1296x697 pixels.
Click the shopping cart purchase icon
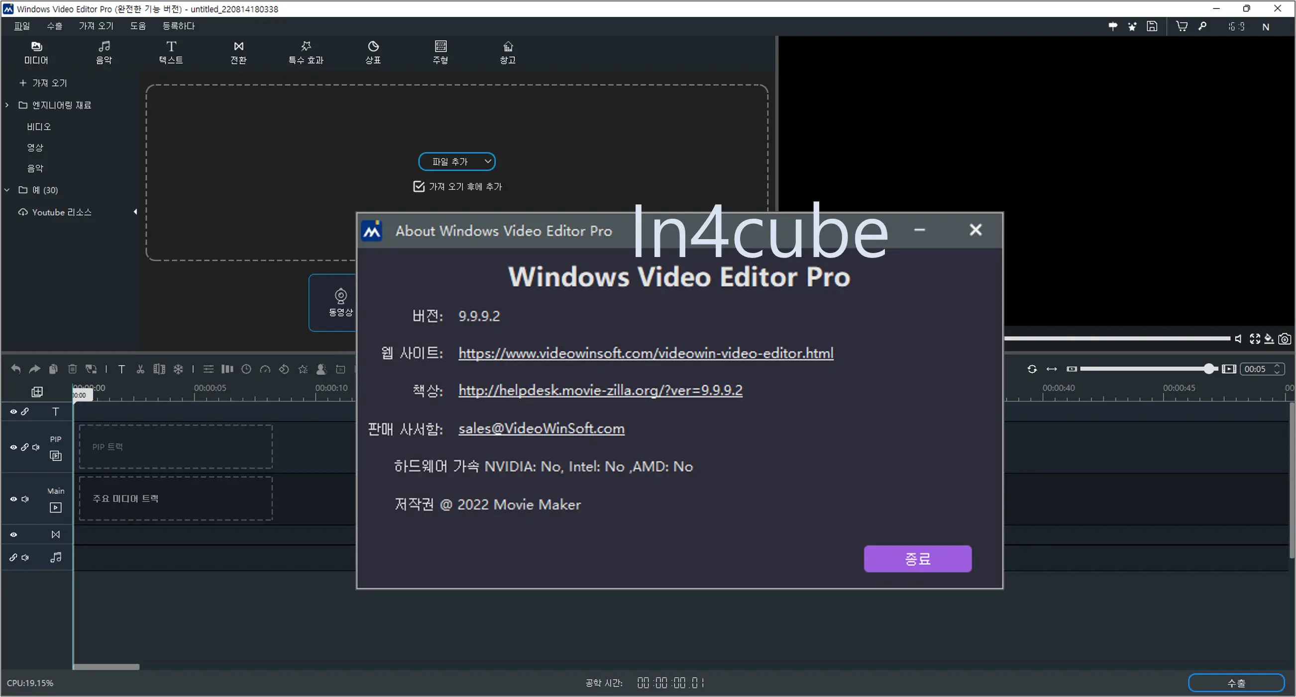(x=1182, y=26)
